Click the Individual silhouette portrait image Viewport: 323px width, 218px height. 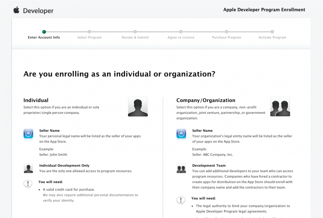tap(138, 107)
